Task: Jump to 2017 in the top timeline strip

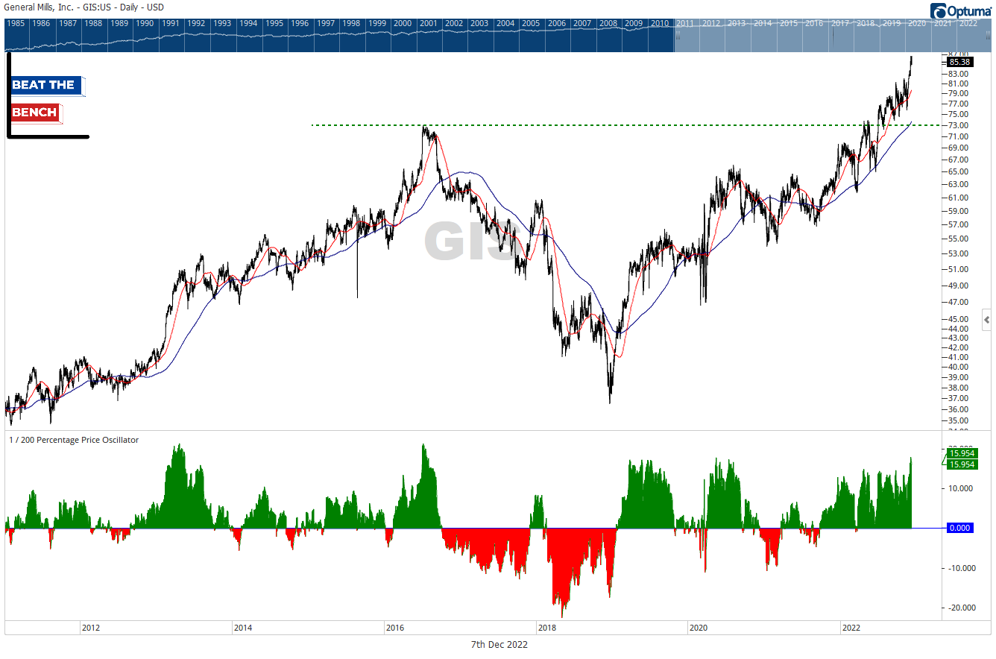Action: 840,23
